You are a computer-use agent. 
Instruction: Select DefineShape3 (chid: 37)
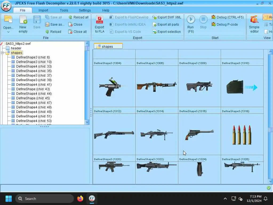tap(34, 75)
